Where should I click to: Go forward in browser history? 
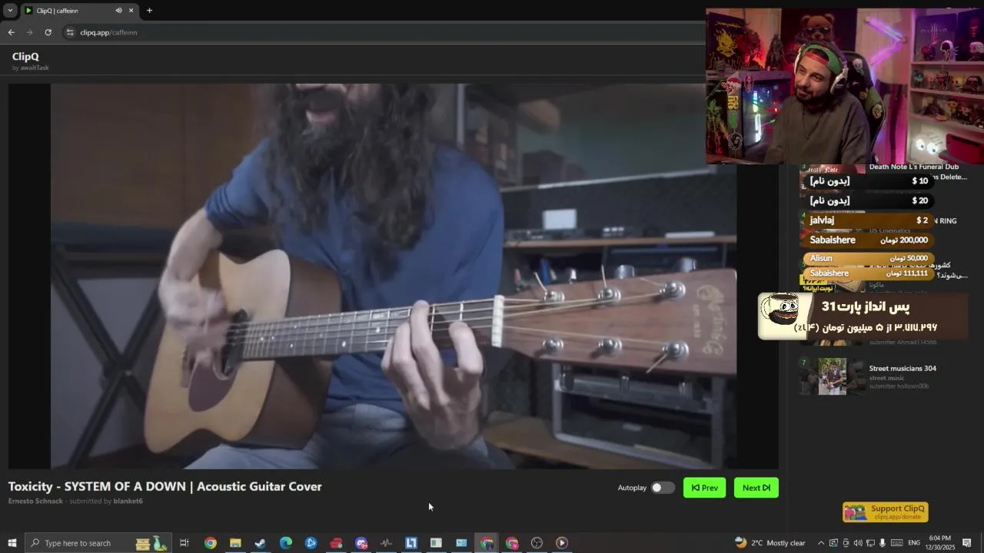(29, 32)
